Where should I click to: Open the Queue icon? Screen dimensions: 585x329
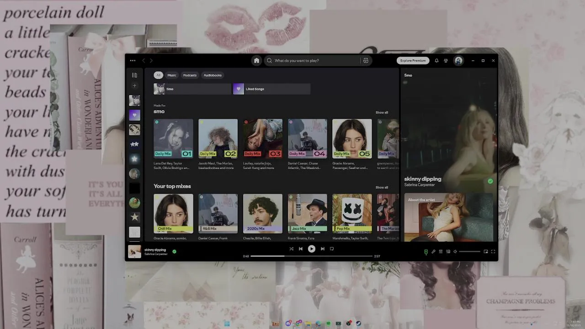(x=441, y=251)
